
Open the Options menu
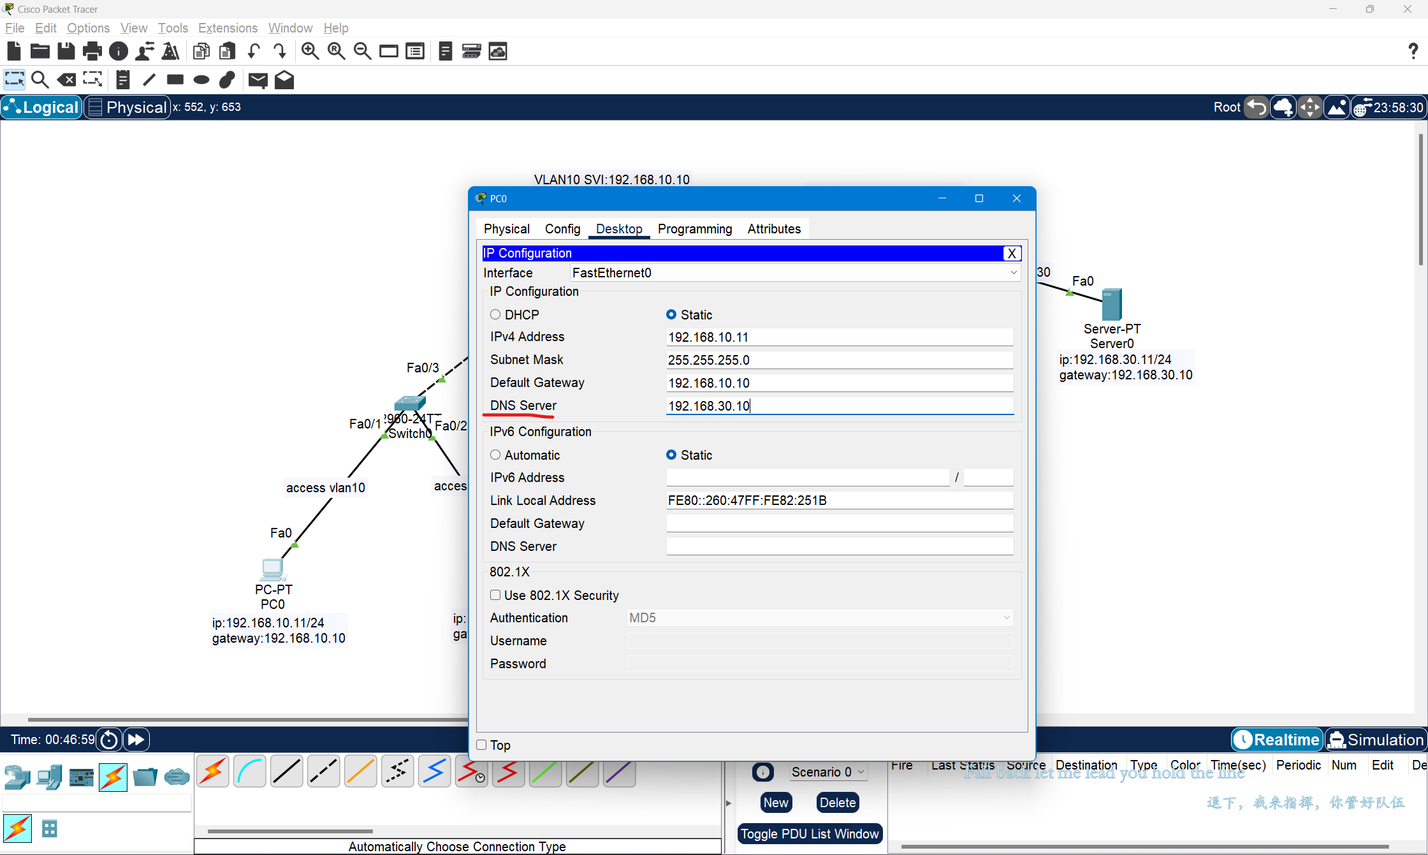pyautogui.click(x=88, y=28)
